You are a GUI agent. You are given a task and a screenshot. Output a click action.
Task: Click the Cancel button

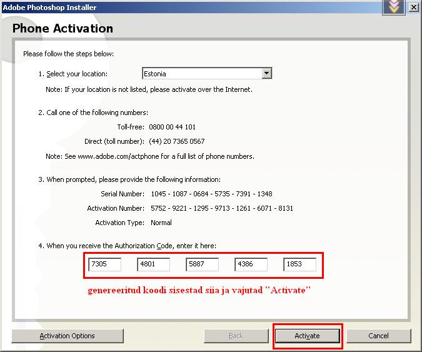coord(379,336)
